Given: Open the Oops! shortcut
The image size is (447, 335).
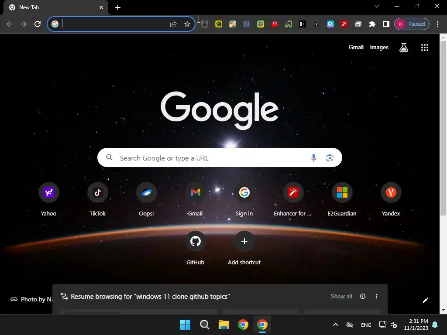Looking at the screenshot, I should pyautogui.click(x=146, y=199).
